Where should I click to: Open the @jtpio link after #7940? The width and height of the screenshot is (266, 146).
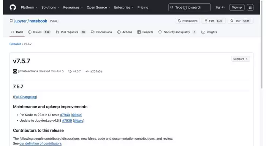76,115
